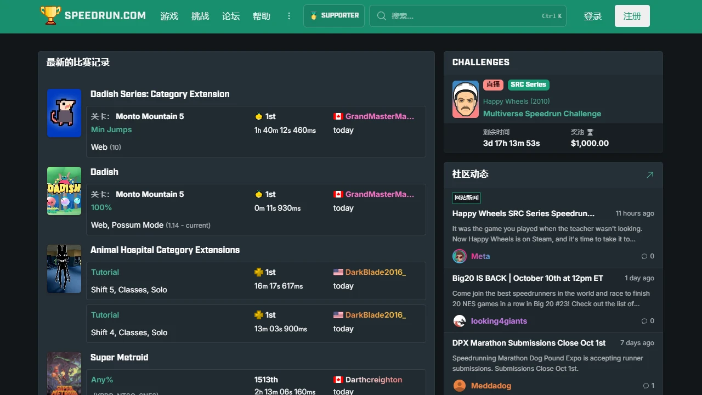Open DPX Marathon Submissions post title
Viewport: 702px width, 395px height.
529,343
